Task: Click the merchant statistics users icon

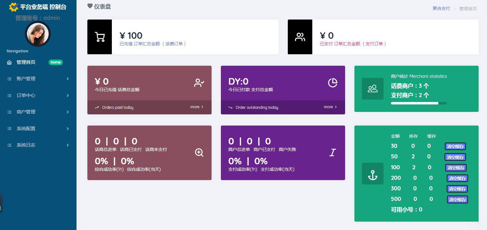Action: tap(373, 89)
